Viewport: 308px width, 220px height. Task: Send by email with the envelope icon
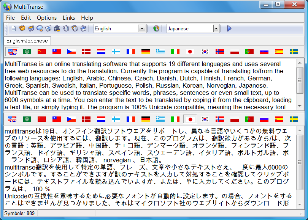coord(84,28)
